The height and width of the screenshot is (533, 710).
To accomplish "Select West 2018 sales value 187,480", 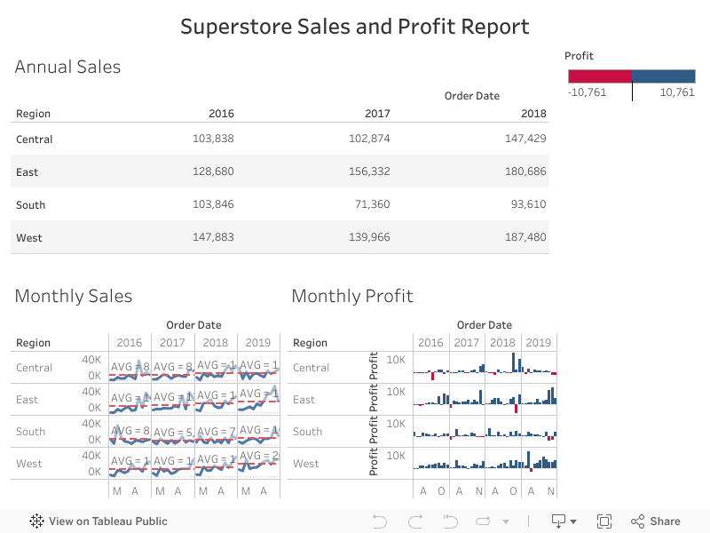I will click(x=525, y=238).
